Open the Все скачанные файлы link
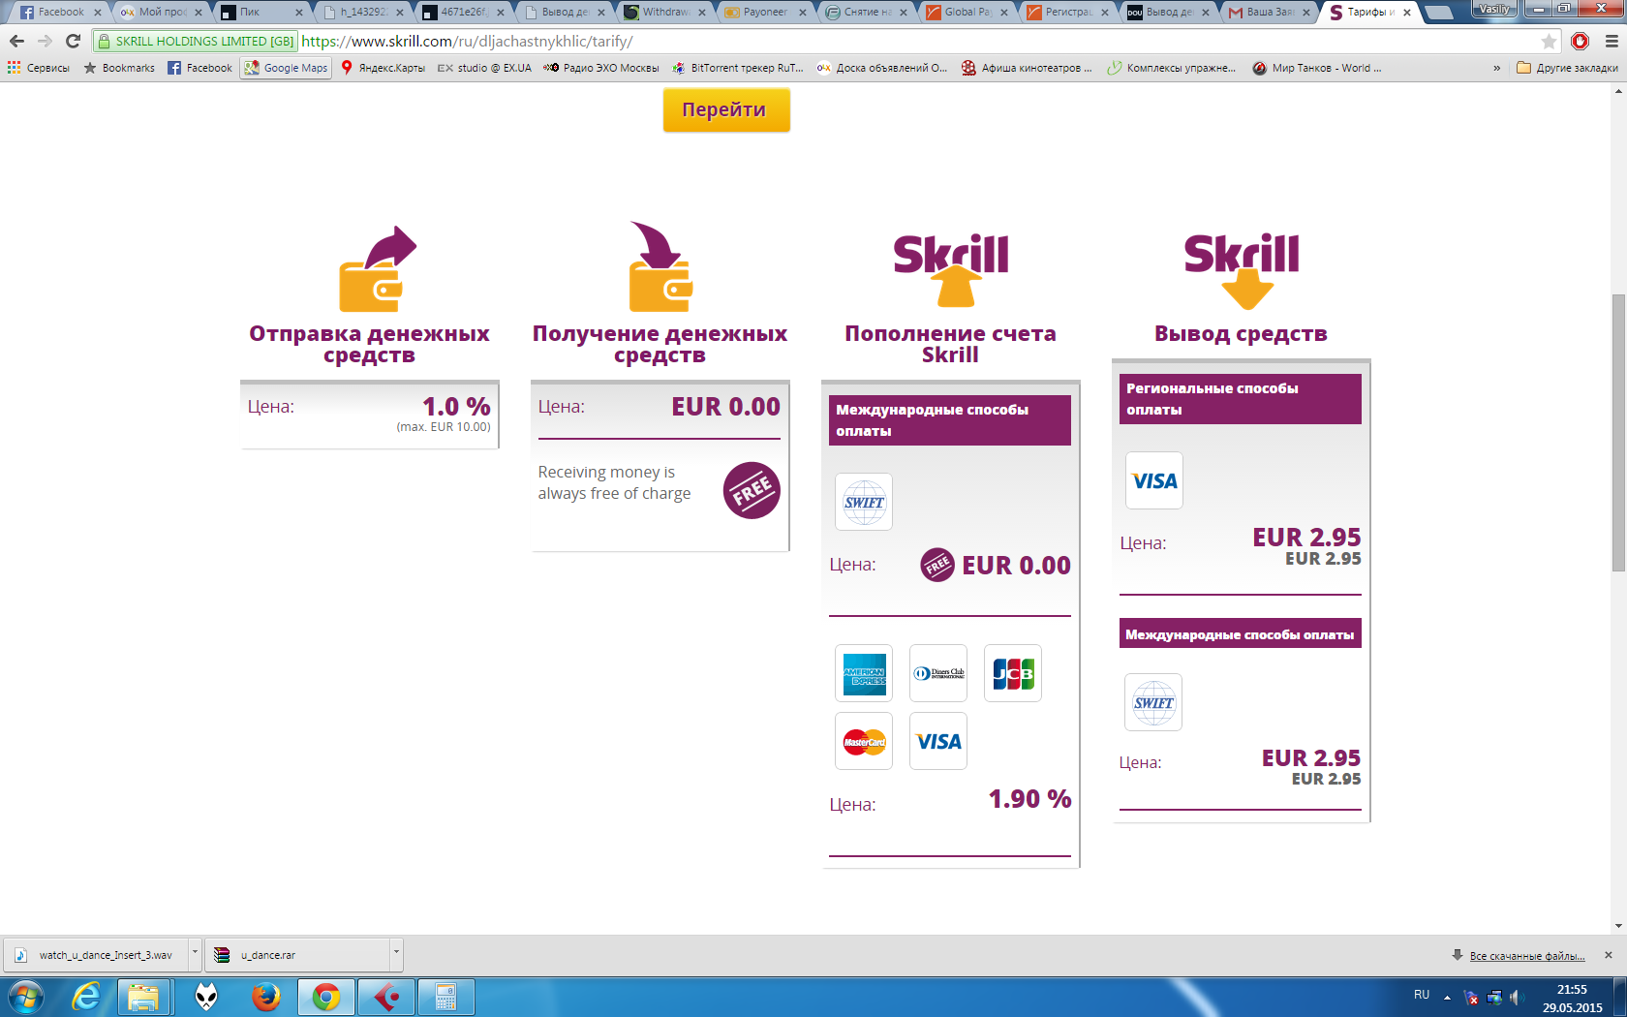Viewport: 1627px width, 1017px height. click(1527, 956)
